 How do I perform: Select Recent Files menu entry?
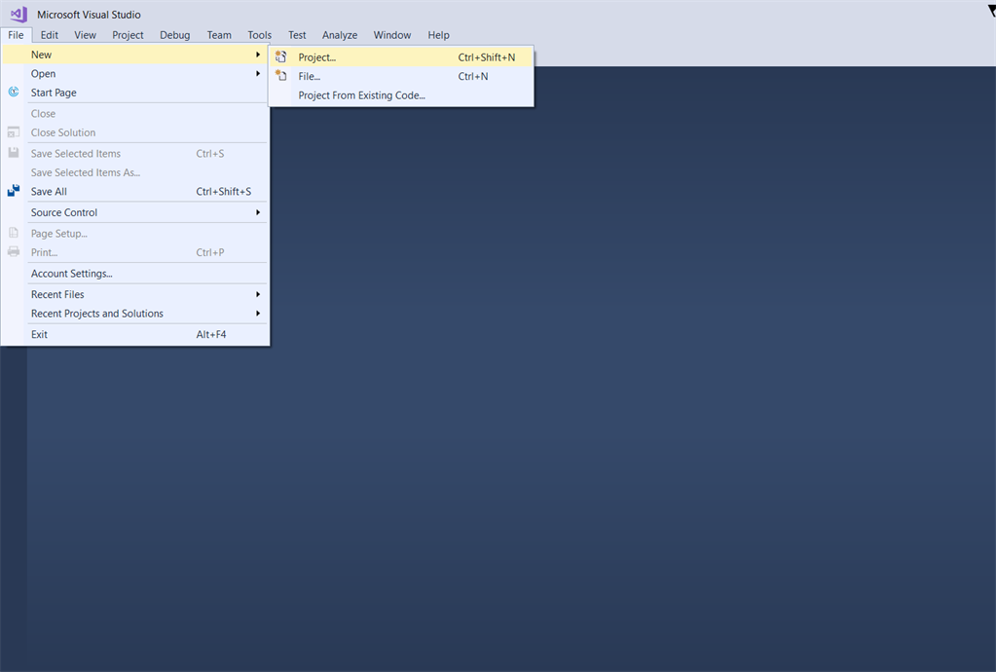point(134,294)
